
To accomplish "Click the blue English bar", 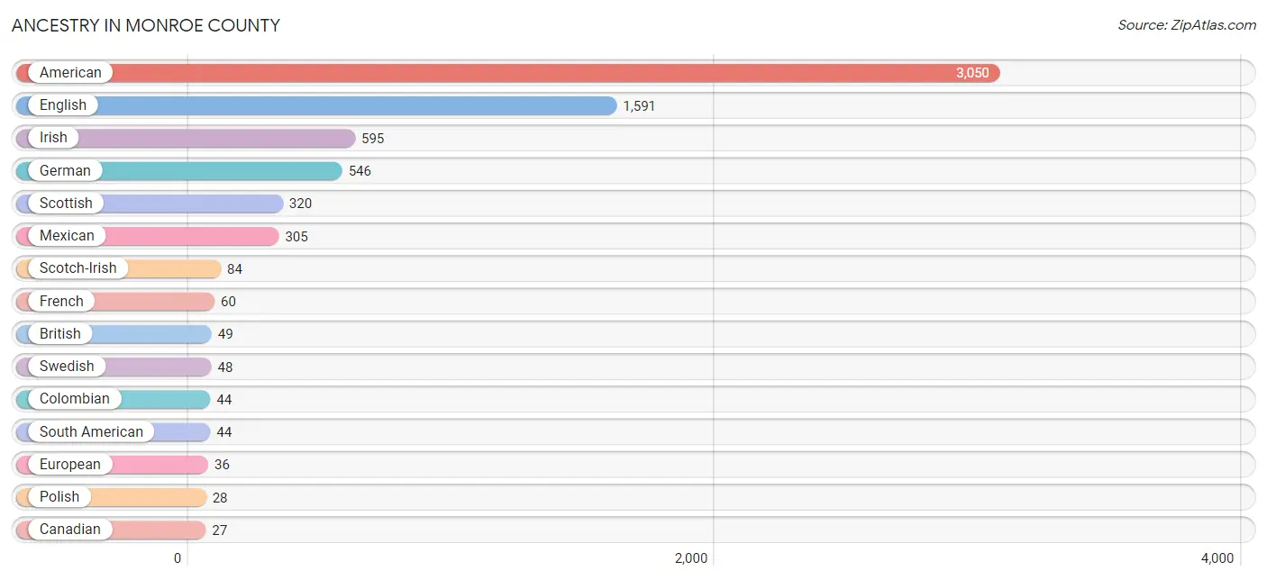I will click(x=316, y=105).
